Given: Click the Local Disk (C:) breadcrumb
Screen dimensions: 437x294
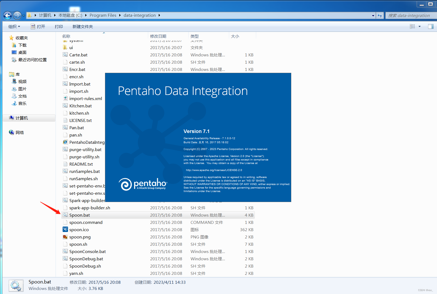Looking at the screenshot, I should point(70,15).
